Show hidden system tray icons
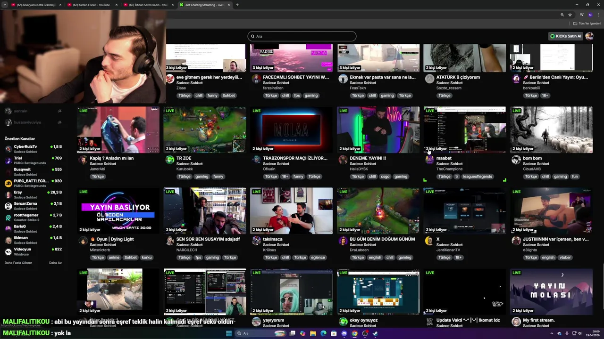Viewport: 604px width, 339px height. tap(552, 333)
